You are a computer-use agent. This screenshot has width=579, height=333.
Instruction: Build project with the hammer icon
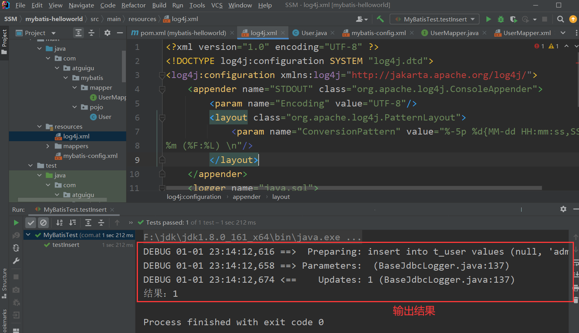pyautogui.click(x=380, y=19)
